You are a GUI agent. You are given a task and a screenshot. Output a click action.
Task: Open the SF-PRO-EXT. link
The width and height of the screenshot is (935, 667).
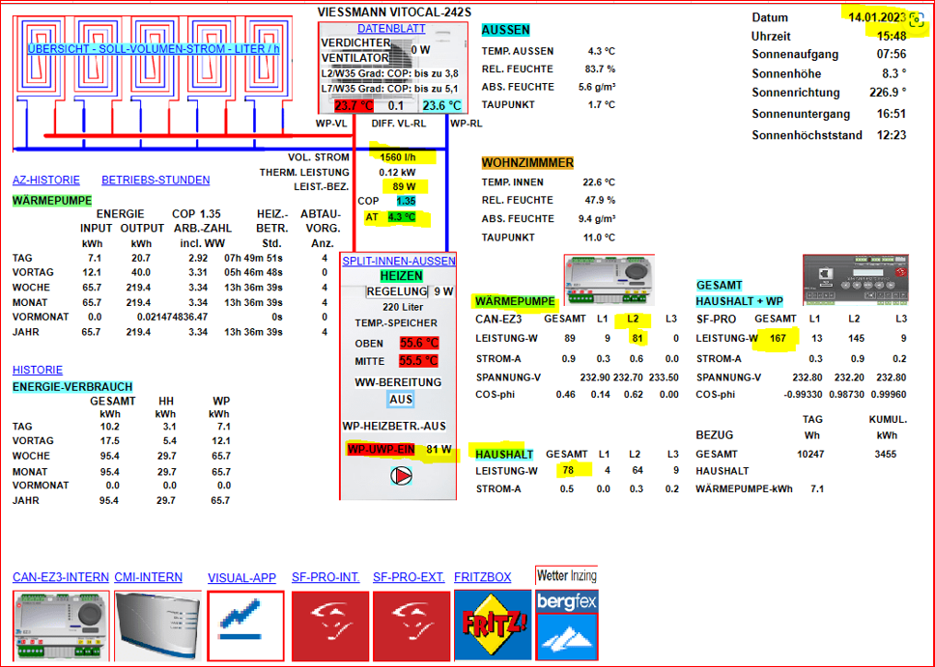click(x=409, y=577)
